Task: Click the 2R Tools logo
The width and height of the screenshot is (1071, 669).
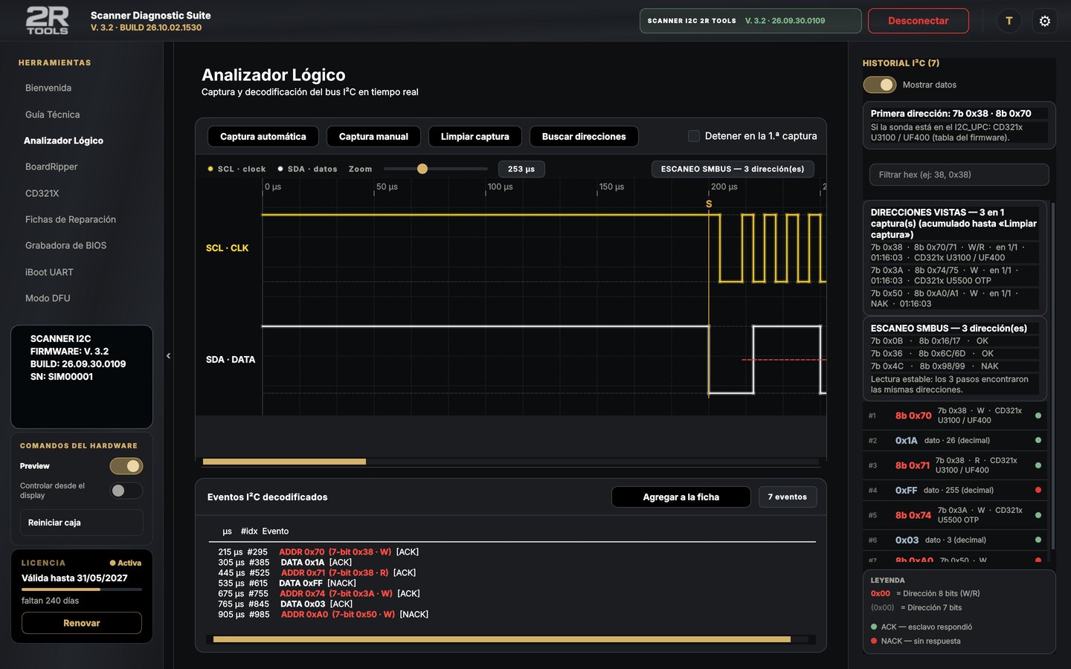Action: click(48, 21)
